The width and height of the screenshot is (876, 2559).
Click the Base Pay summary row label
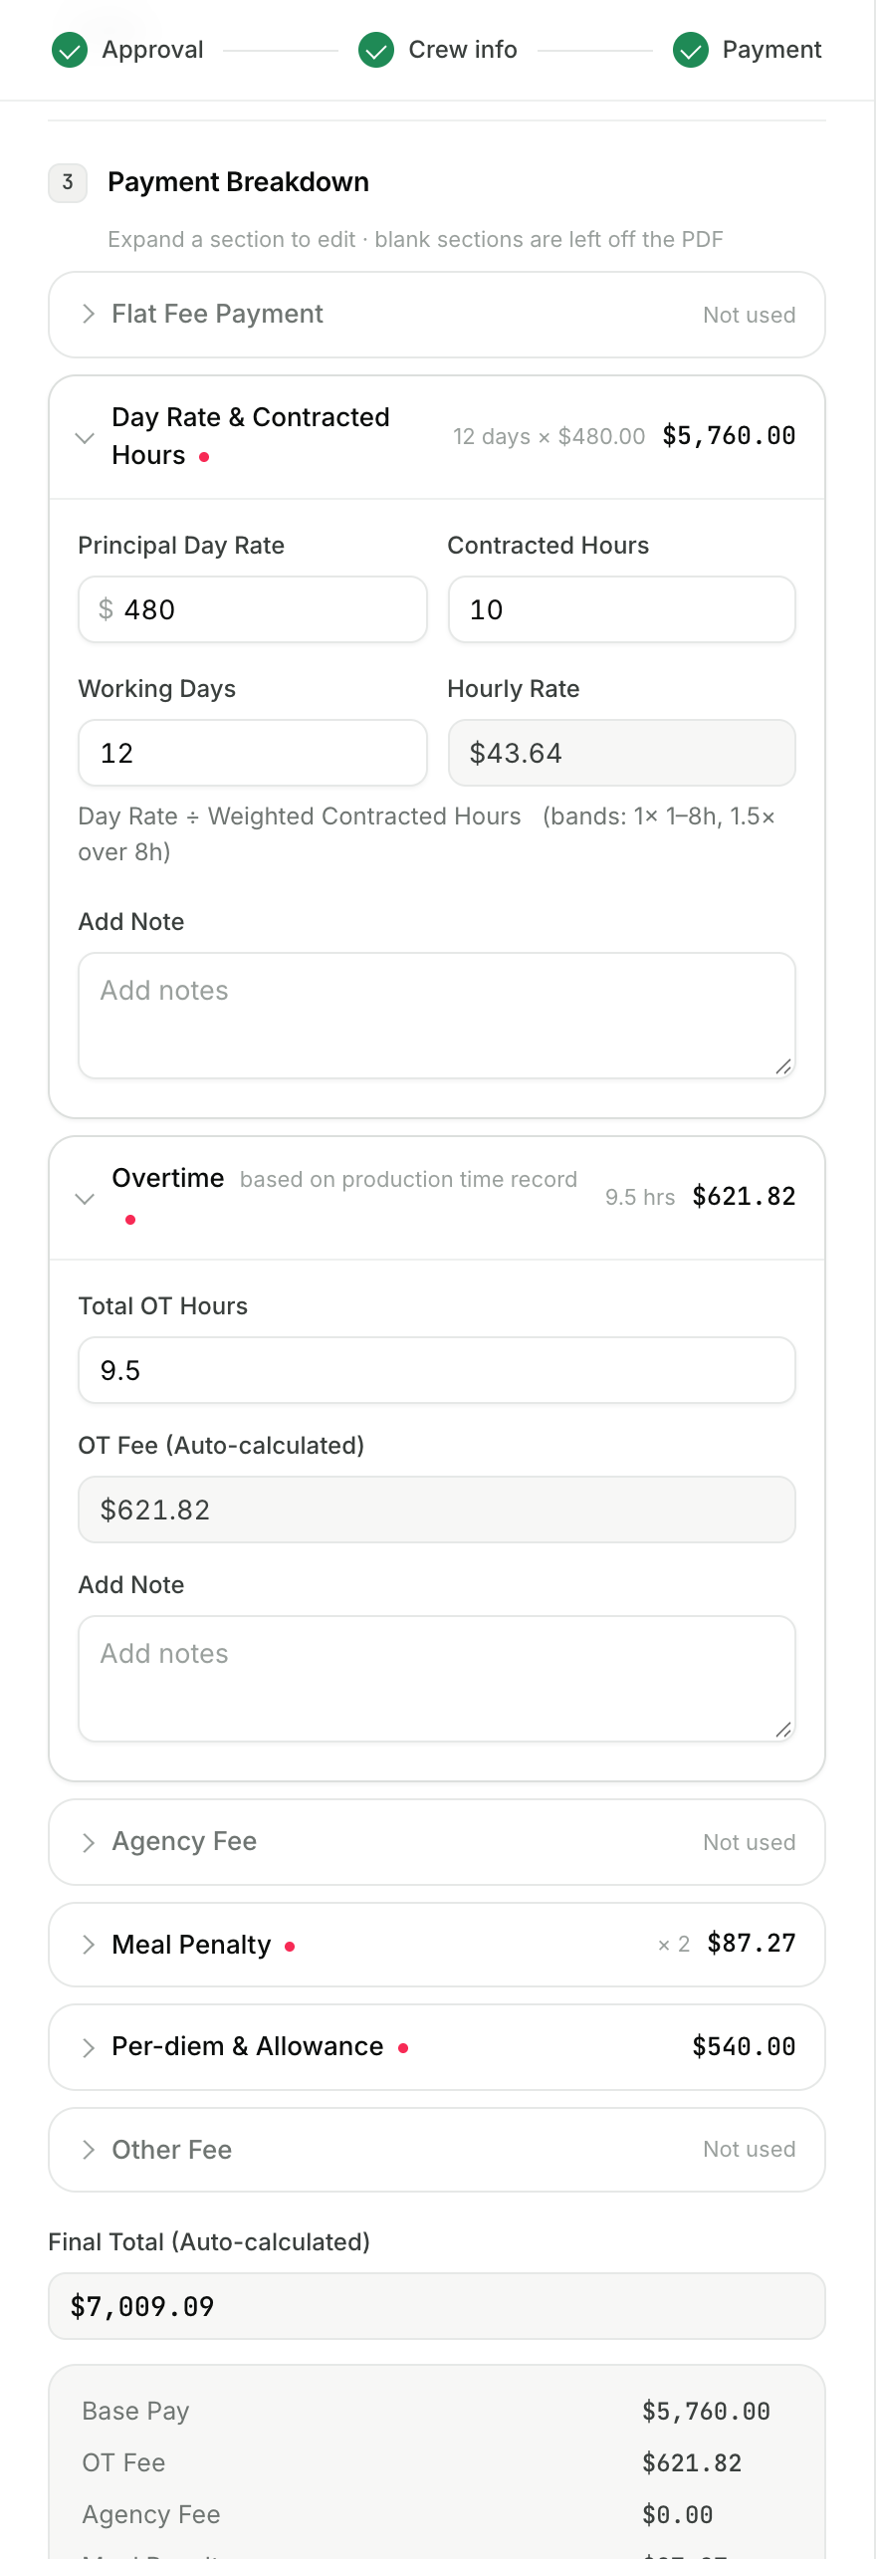click(x=135, y=2412)
